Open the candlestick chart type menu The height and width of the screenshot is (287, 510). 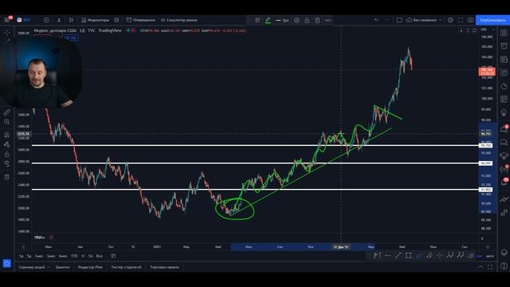click(x=71, y=20)
